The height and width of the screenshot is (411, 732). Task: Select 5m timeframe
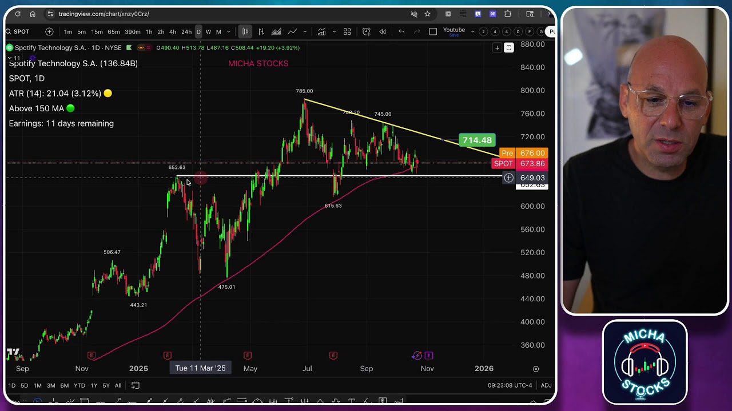(x=82, y=31)
